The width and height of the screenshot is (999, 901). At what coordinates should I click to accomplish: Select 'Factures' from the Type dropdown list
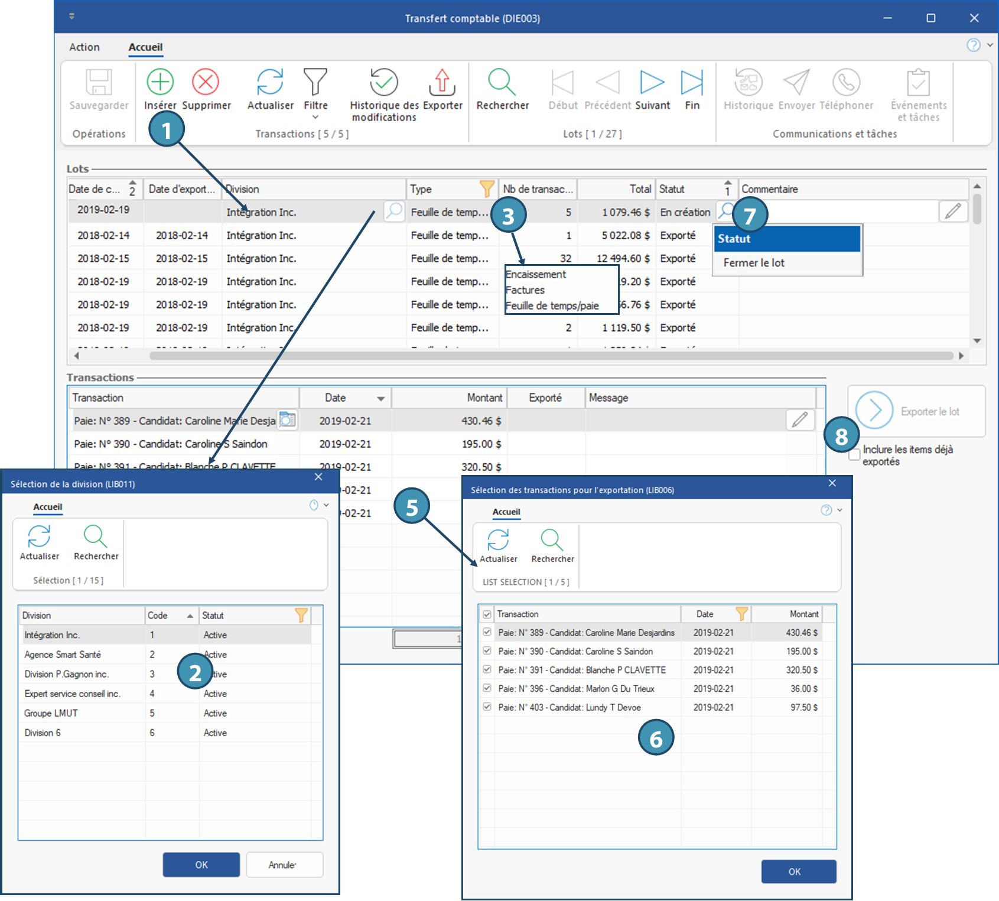click(x=525, y=290)
